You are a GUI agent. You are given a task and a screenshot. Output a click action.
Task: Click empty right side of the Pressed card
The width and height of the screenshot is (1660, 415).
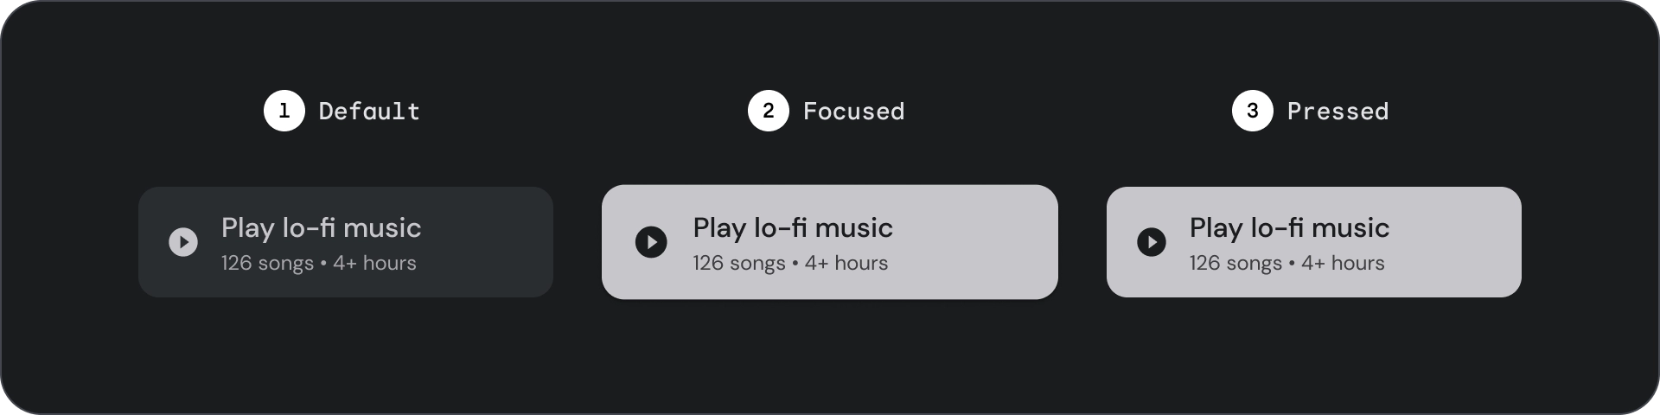pos(1461,242)
